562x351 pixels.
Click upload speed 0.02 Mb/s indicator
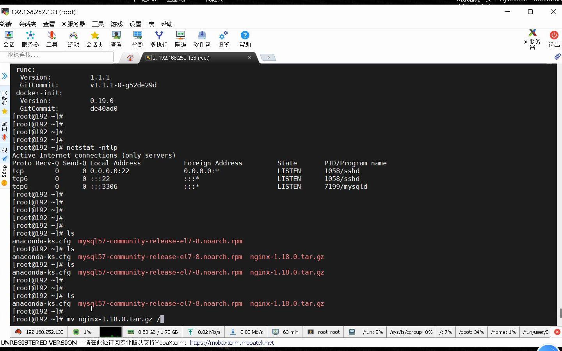coord(204,332)
